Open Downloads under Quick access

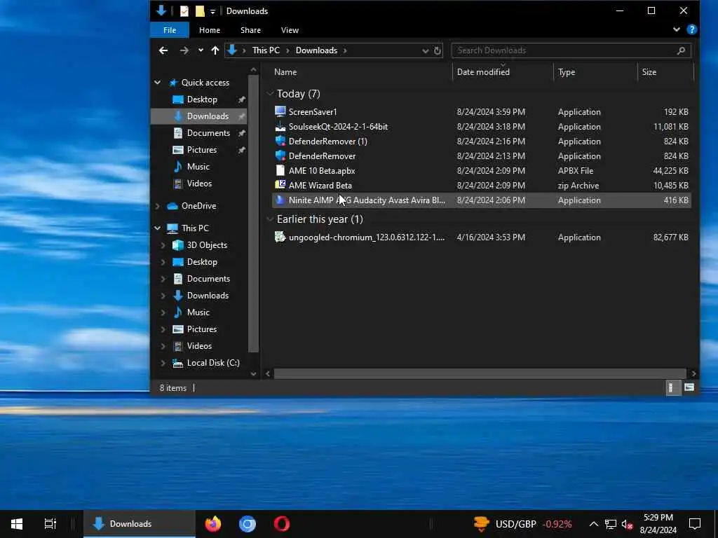tap(208, 116)
